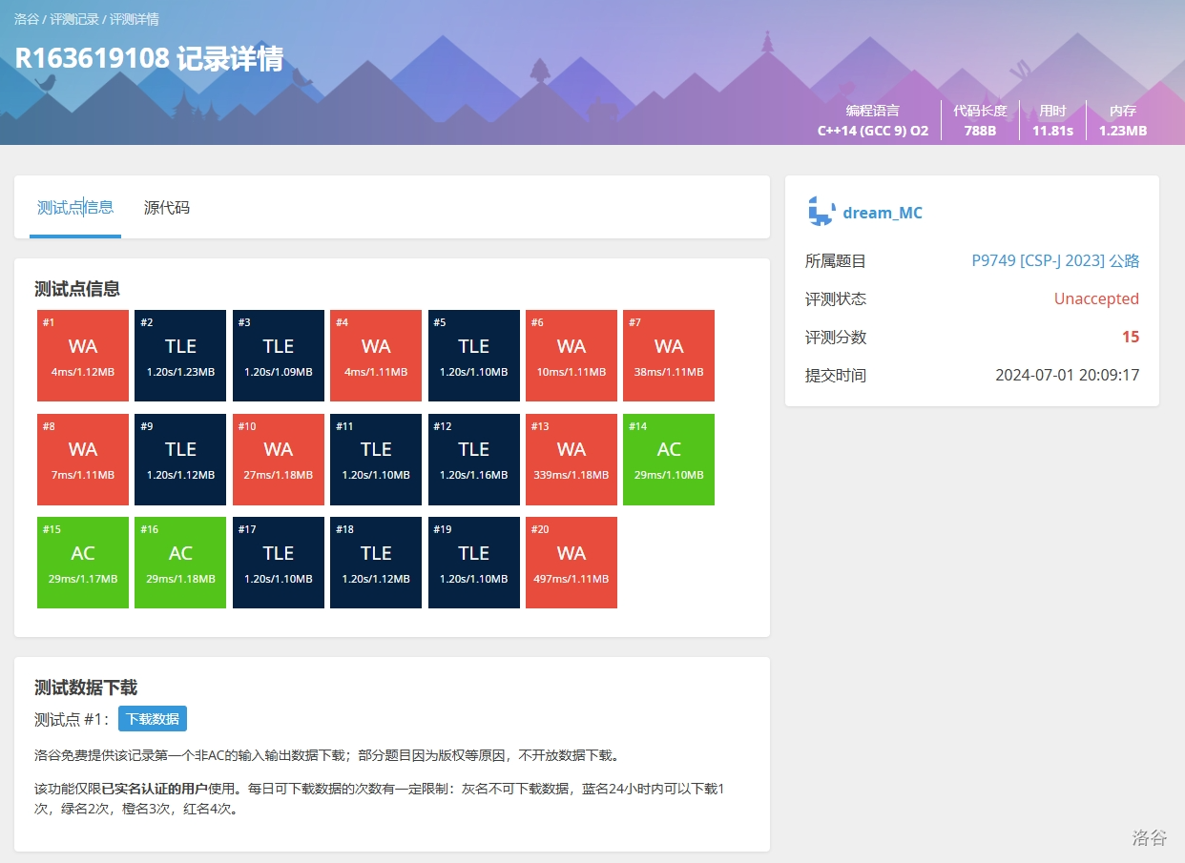1185x863 pixels.
Task: Select test case #1 WA tile
Action: pos(83,356)
